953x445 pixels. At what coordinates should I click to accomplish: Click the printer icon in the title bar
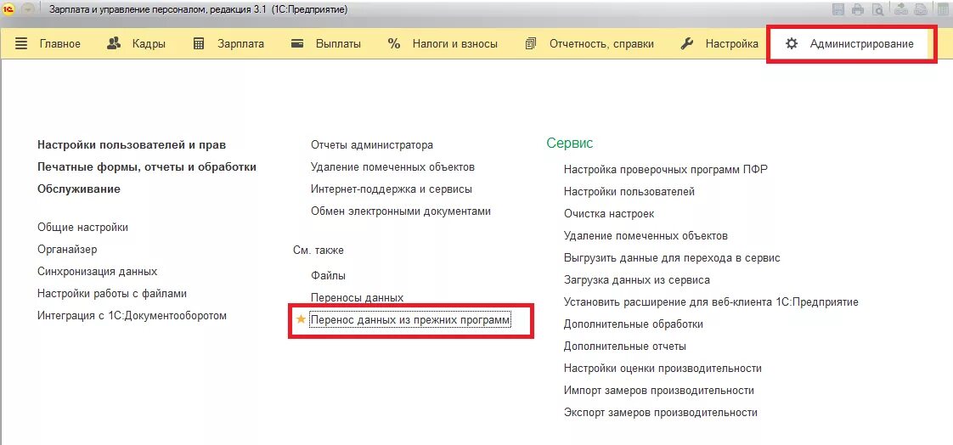858,9
